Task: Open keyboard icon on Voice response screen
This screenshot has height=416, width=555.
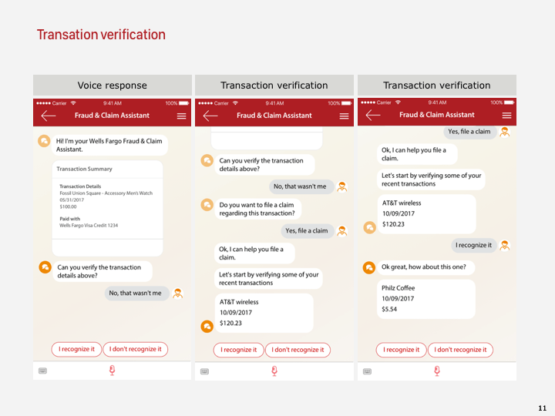Action: point(42,371)
